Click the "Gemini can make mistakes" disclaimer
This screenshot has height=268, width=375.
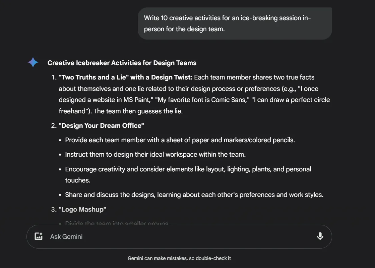pyautogui.click(x=179, y=258)
